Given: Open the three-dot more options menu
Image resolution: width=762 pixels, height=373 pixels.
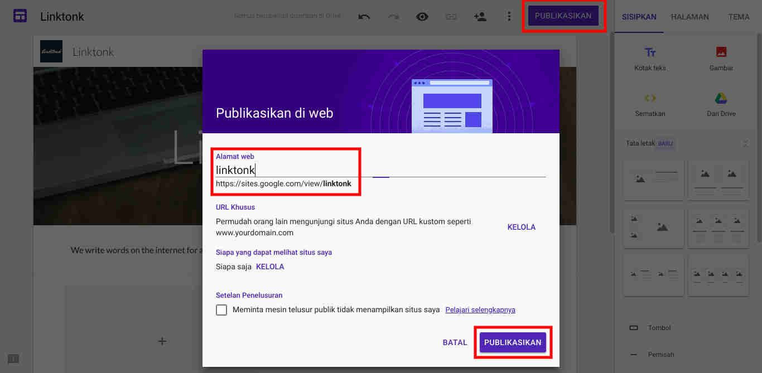Looking at the screenshot, I should 509,17.
